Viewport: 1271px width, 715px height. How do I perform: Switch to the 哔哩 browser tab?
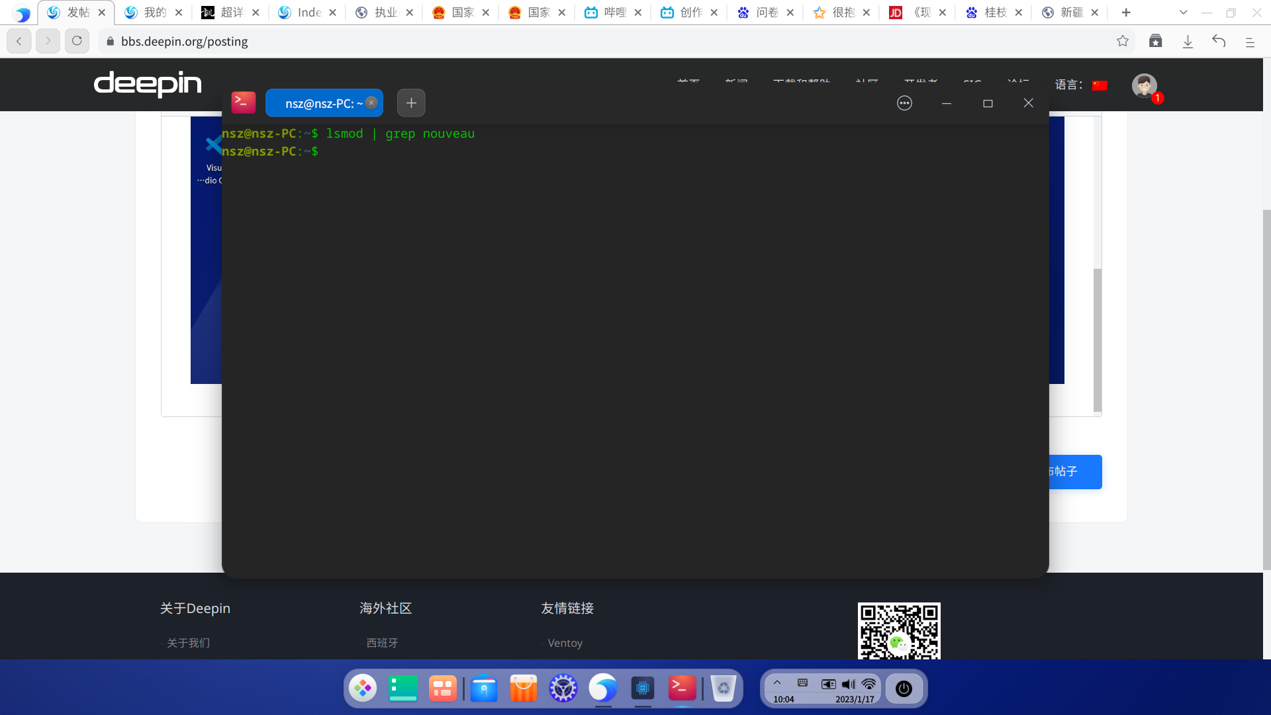point(613,13)
